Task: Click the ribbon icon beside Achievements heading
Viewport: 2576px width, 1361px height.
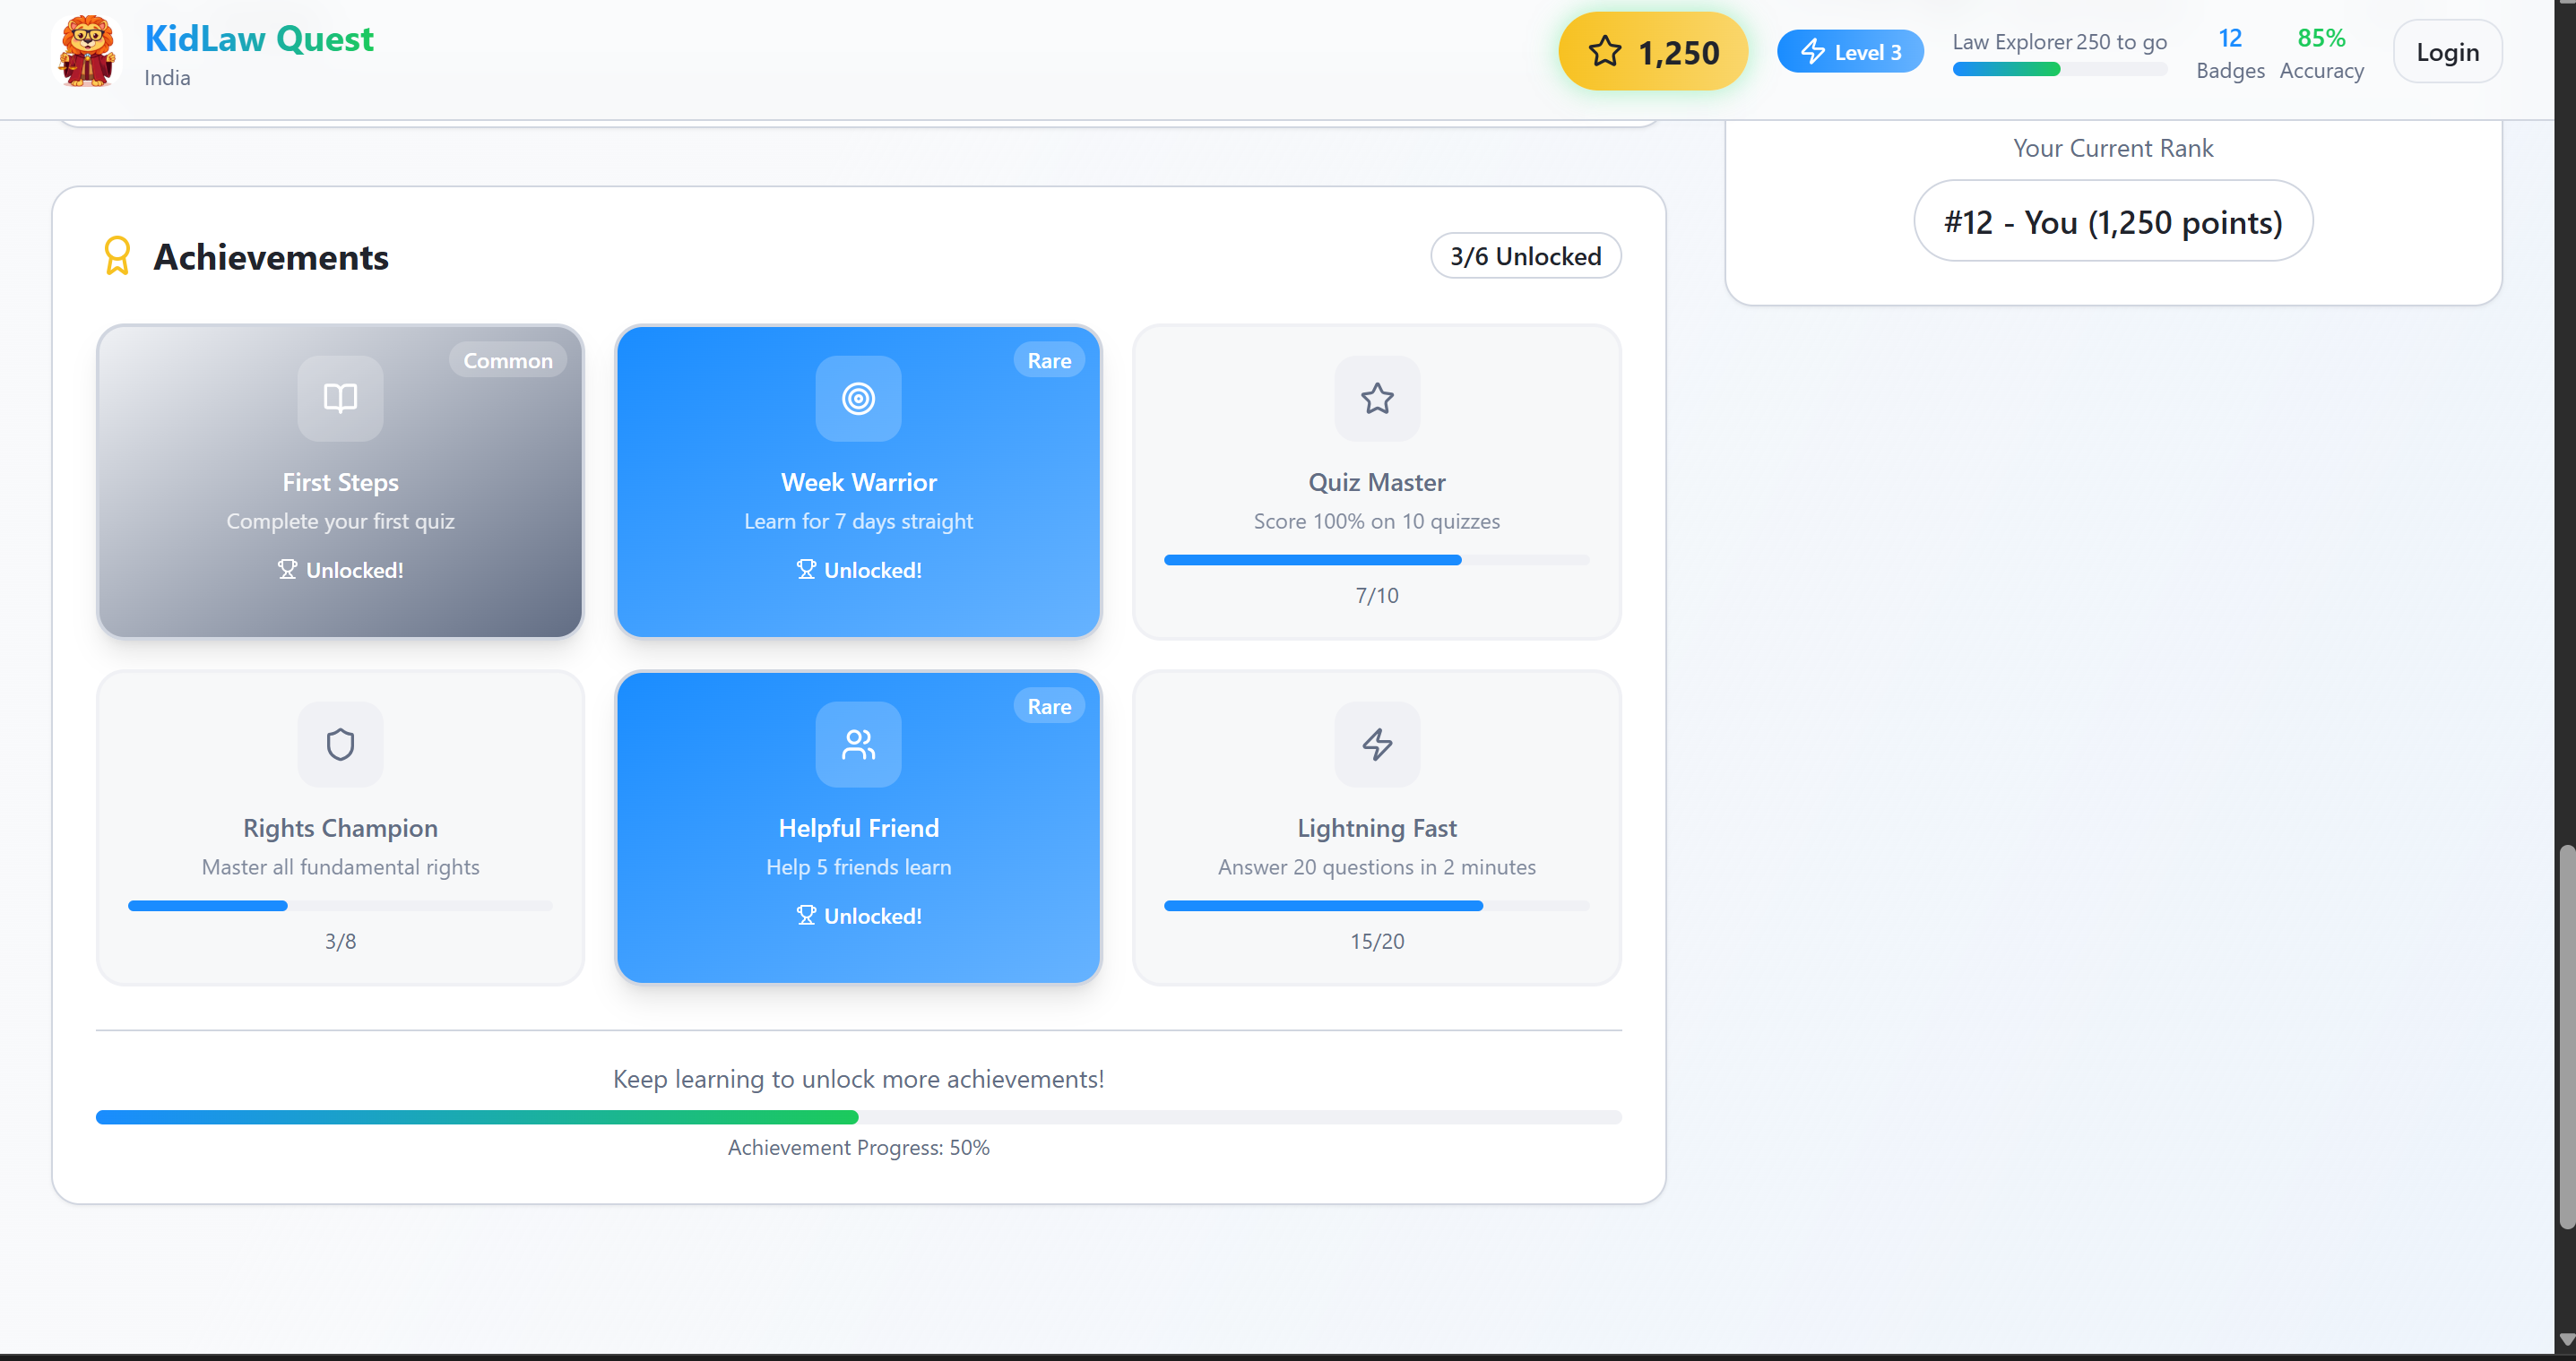Action: pyautogui.click(x=117, y=256)
